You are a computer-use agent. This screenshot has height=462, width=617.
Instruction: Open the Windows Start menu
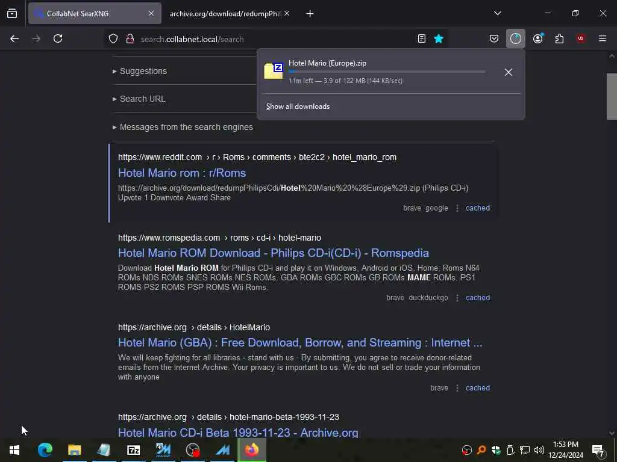pyautogui.click(x=14, y=450)
